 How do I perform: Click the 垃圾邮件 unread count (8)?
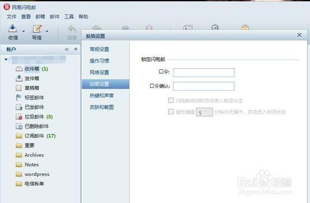(x=49, y=117)
